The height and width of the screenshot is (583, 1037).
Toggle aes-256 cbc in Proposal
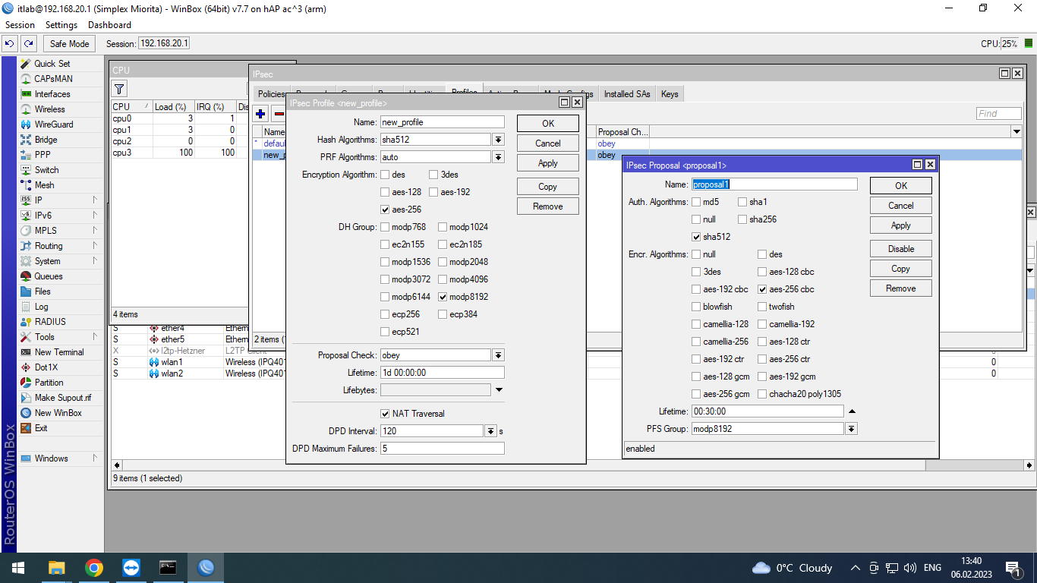coord(762,289)
